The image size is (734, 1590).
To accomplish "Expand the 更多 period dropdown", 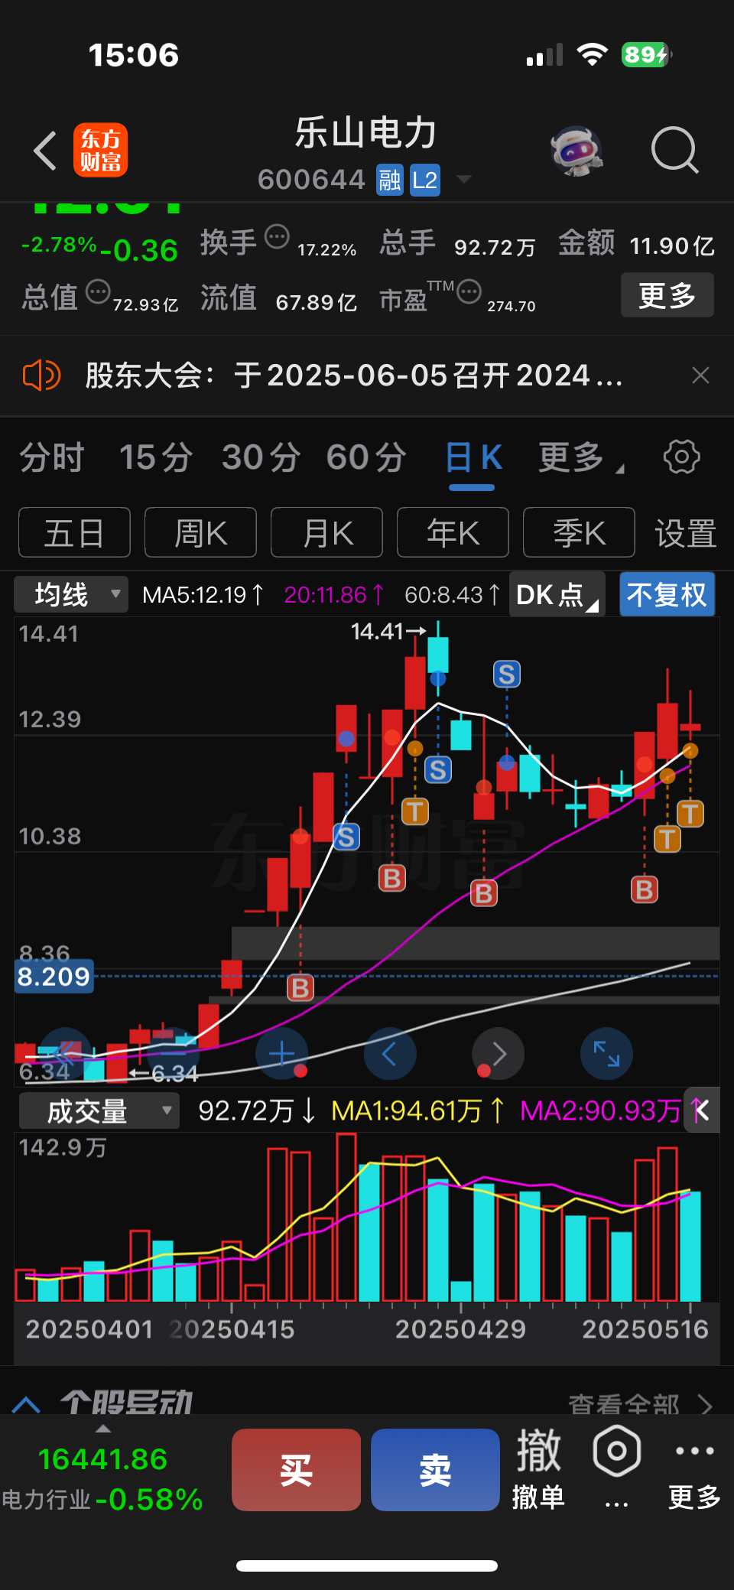I will (580, 457).
